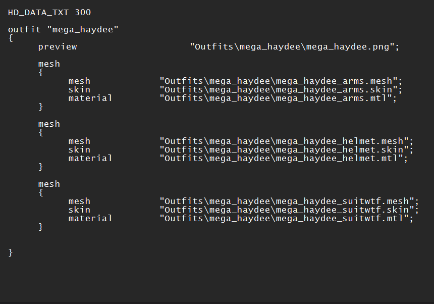Click the third mesh block heading
Image resolution: width=434 pixels, height=304 pixels.
point(49,184)
